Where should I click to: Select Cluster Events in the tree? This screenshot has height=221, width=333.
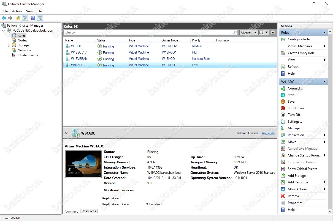[28, 55]
